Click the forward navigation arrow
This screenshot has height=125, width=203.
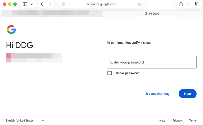[x=50, y=4]
